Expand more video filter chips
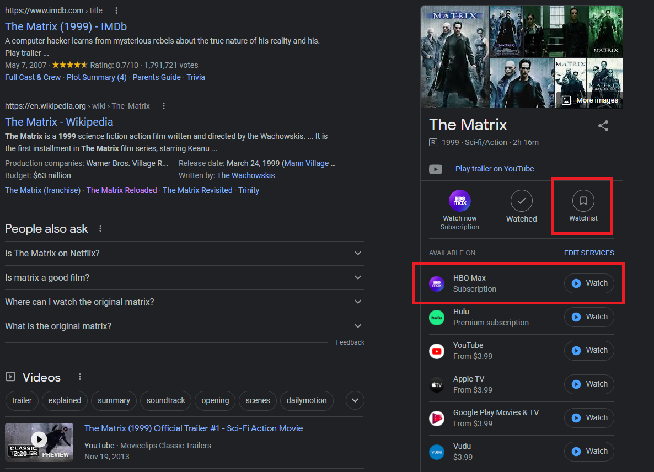The image size is (654, 472). click(355, 401)
